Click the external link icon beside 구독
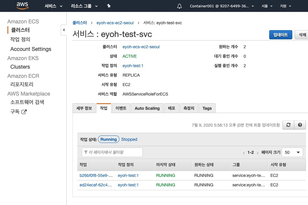This screenshot has width=308, height=205. coord(24,112)
